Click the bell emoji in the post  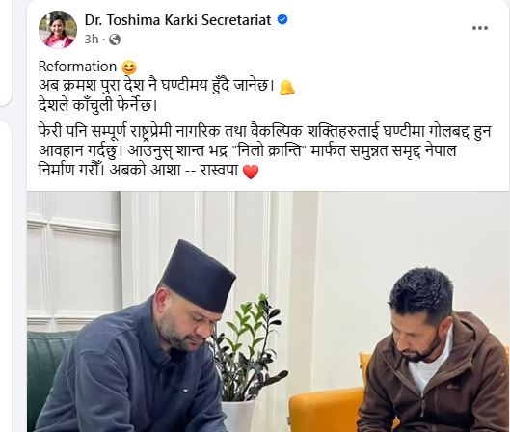287,88
